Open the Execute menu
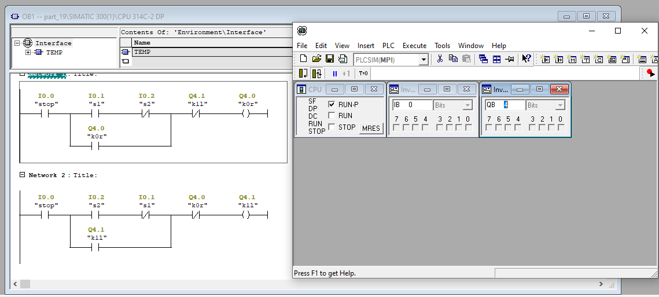Viewport: 659px width, 297px height. click(x=414, y=45)
